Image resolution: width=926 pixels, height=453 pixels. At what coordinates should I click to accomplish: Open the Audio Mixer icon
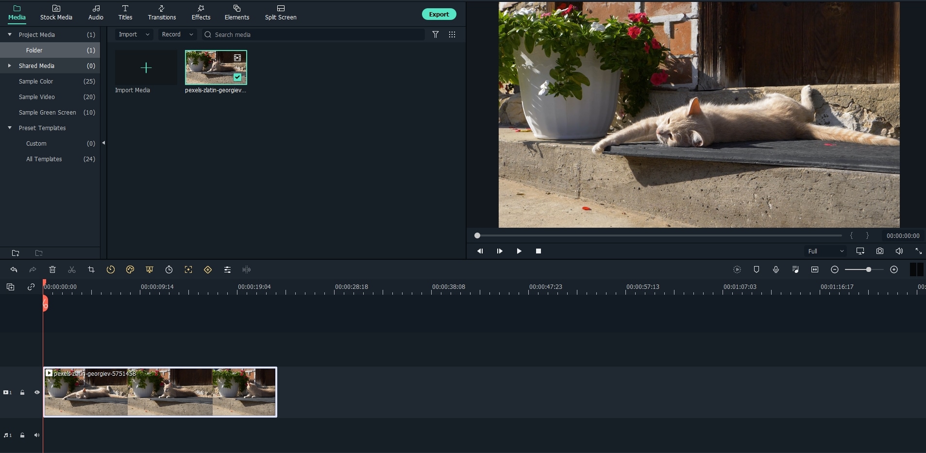click(x=795, y=269)
